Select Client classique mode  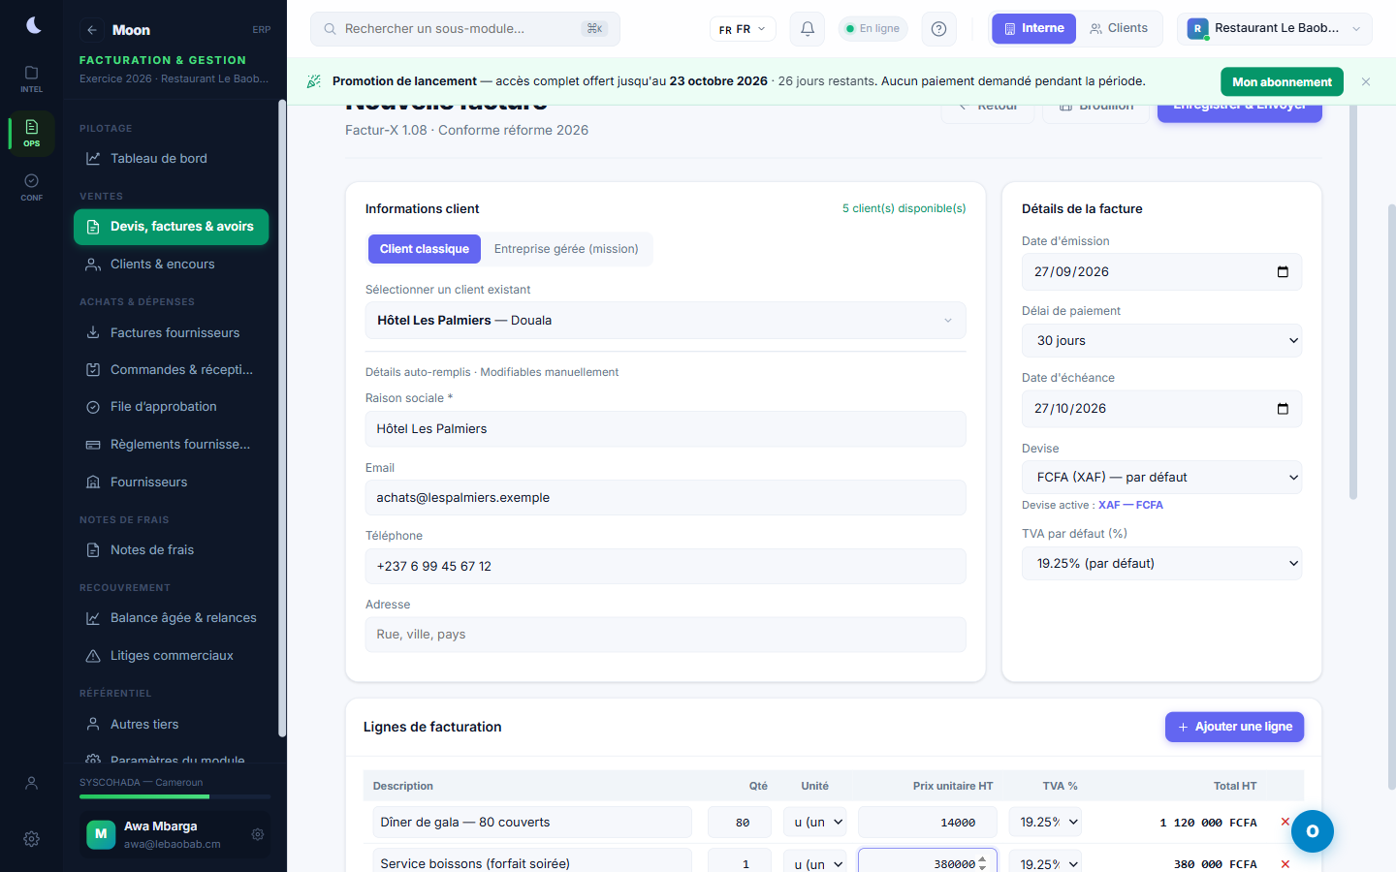pyautogui.click(x=425, y=249)
